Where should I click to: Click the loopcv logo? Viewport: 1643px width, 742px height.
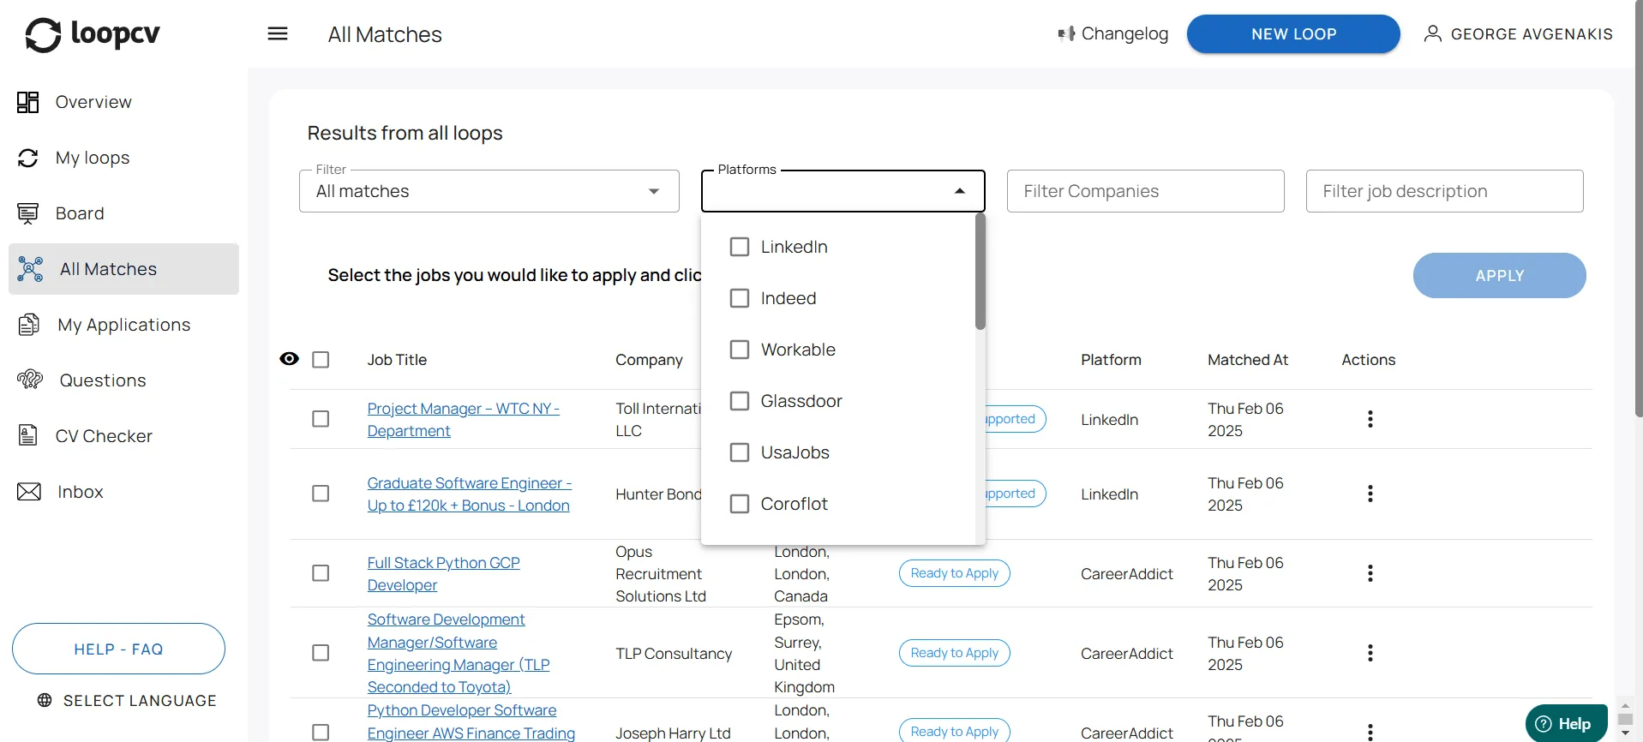point(93,34)
